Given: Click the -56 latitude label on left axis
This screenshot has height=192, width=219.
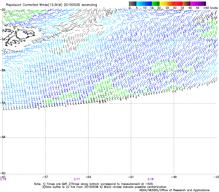Looking at the screenshot, I should coord(3,102).
